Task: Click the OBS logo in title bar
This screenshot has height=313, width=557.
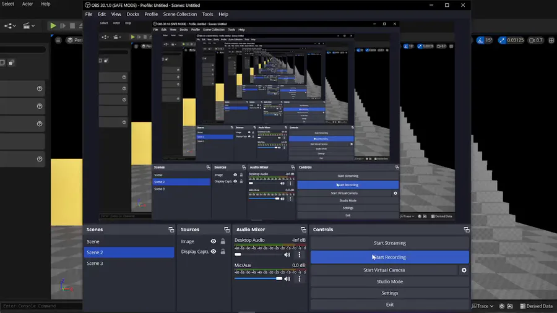Action: pos(87,5)
